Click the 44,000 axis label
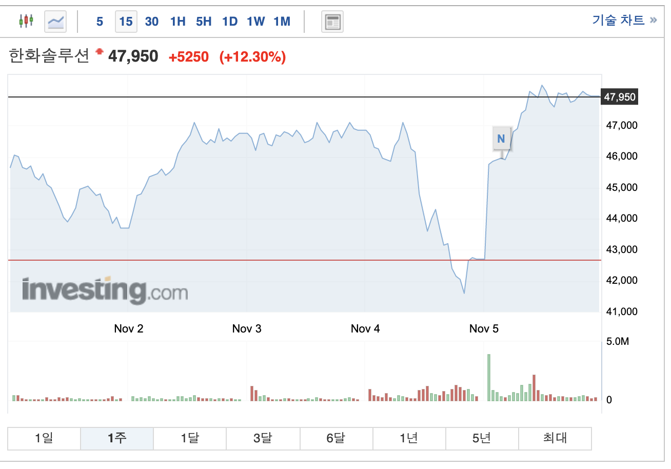Screen dimensions: 671x469 pyautogui.click(x=622, y=219)
